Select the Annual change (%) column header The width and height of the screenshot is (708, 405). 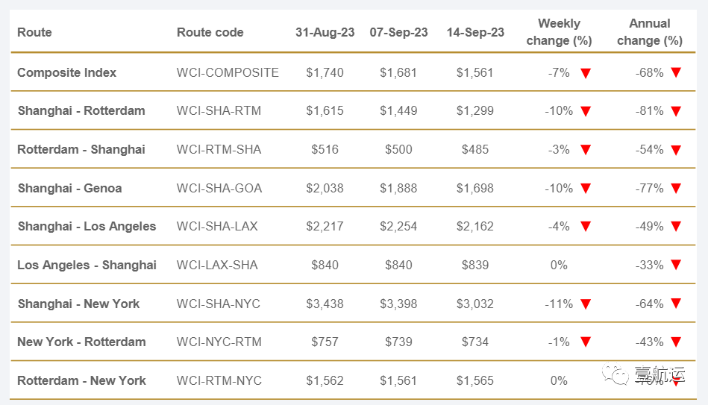click(x=650, y=32)
